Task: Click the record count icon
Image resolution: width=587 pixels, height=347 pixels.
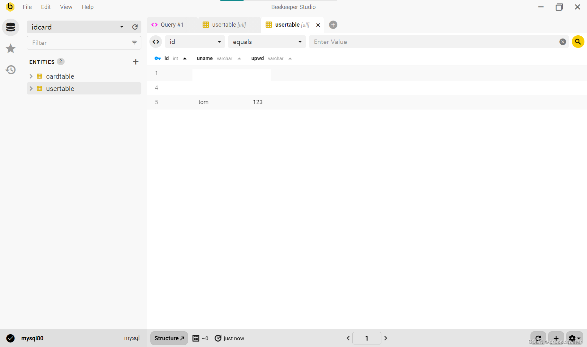Action: [x=196, y=338]
